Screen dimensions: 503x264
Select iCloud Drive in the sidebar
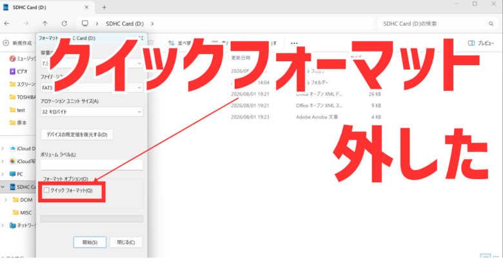tap(23, 148)
